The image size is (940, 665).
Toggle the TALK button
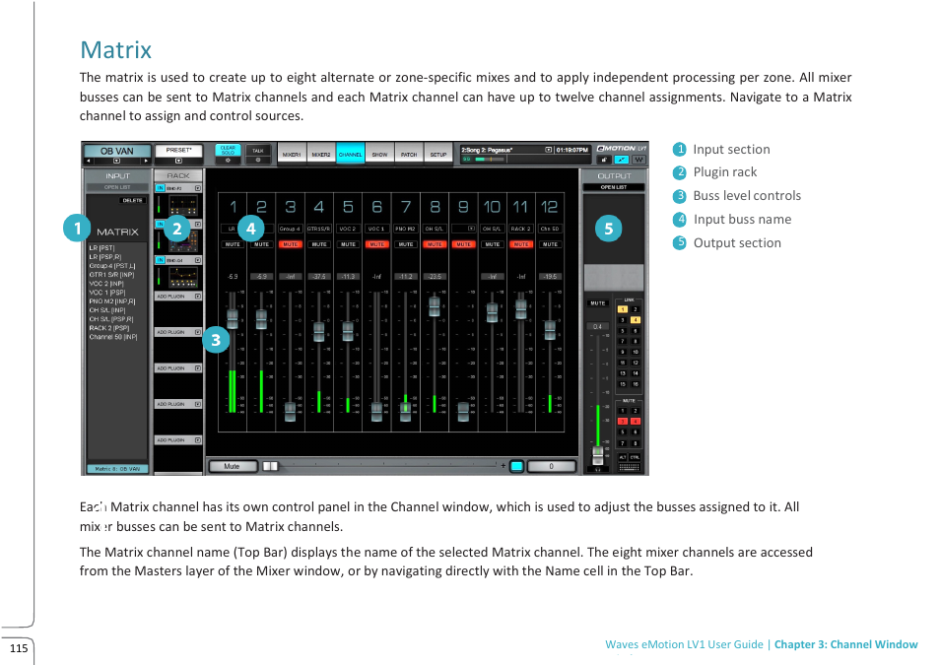pyautogui.click(x=258, y=151)
